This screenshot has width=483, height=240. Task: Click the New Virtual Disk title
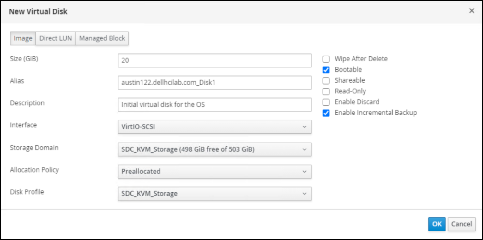38,12
